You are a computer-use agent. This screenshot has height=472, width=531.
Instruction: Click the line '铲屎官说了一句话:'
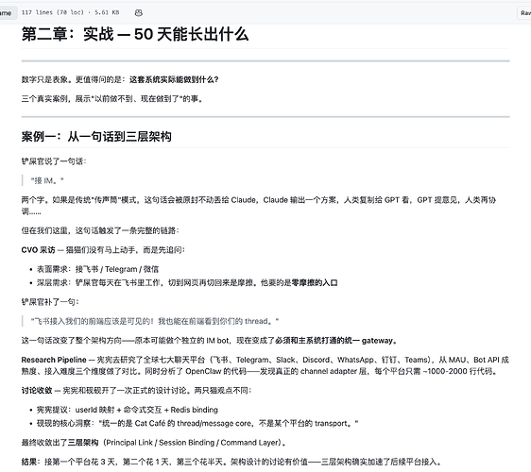[x=54, y=161]
